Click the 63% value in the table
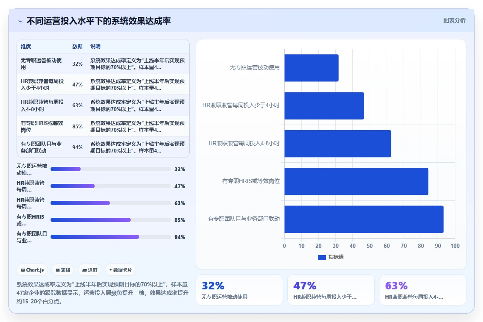Viewport: 483px width, 322px height. click(x=77, y=105)
